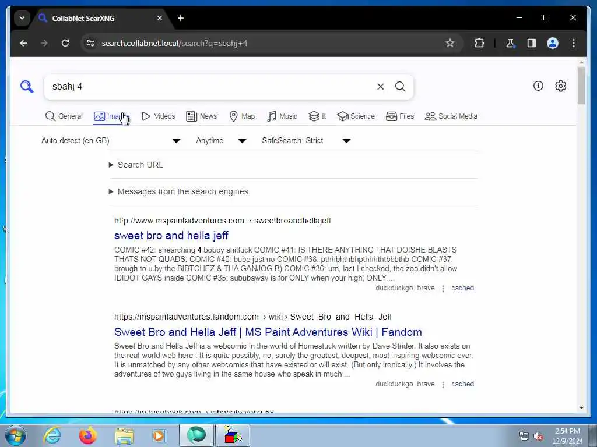Screen dimensions: 597x447
Task: Submit search with magnifier button
Action: point(400,87)
